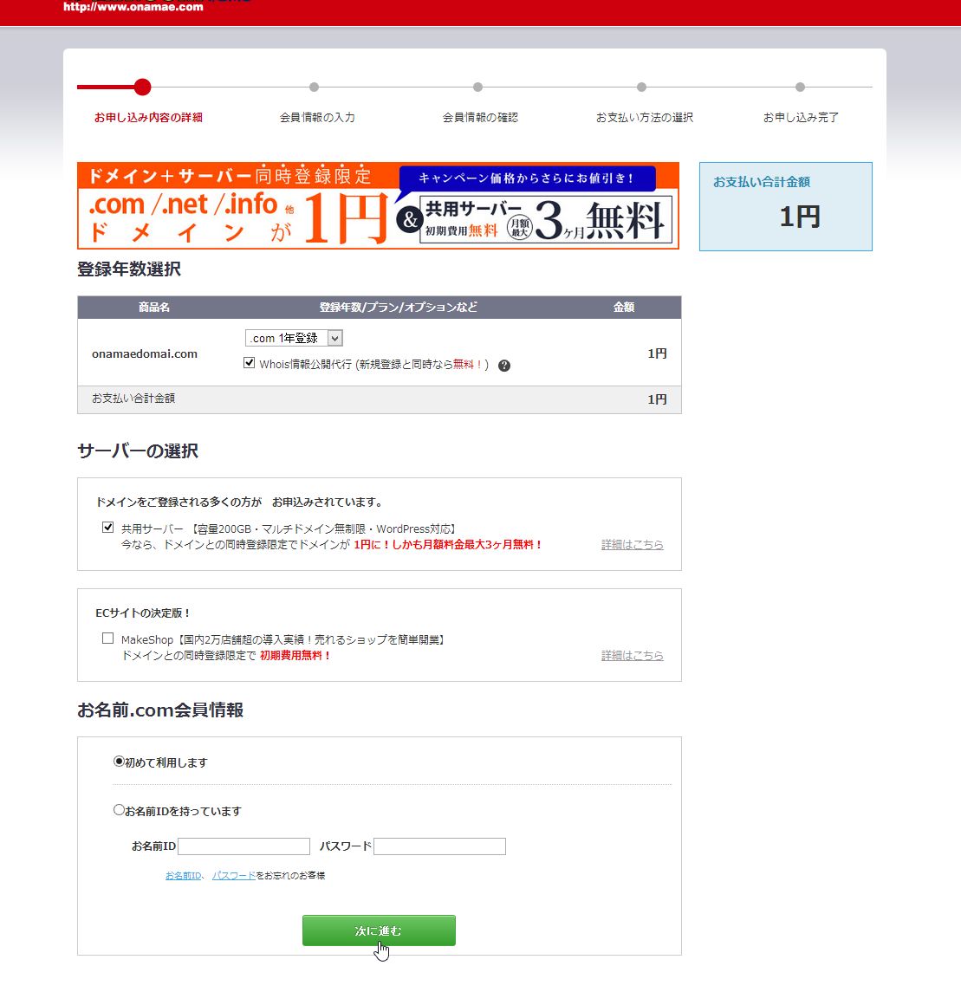Click the ドメイン+サーバー同時登録限定 campaign banner
This screenshot has width=961, height=992.
point(379,205)
